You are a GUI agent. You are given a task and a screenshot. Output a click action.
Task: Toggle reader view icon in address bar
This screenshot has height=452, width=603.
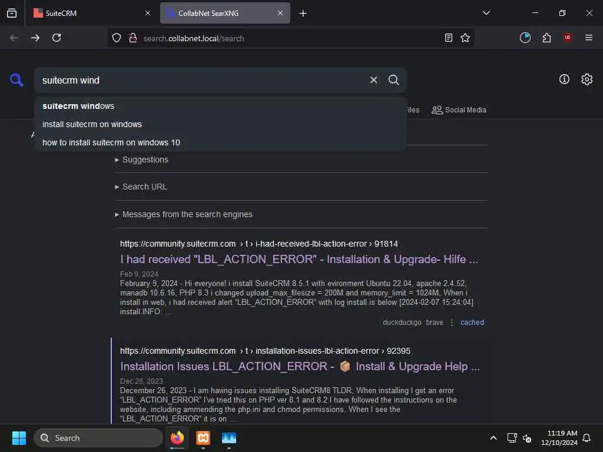[x=448, y=38]
